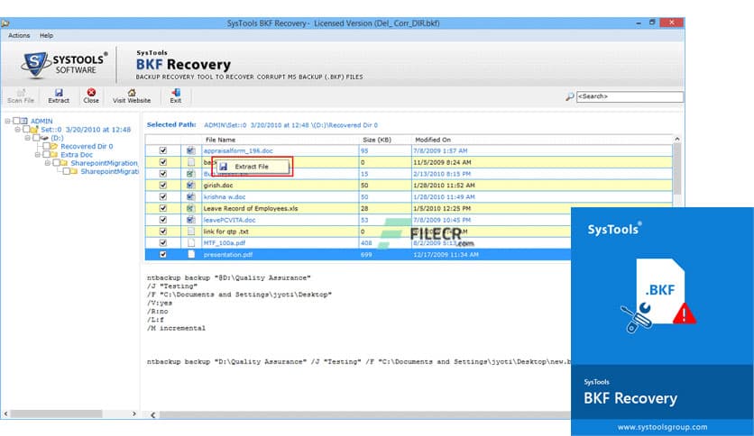Uncheck leavePCVITA.doc checkbox
Image resolution: width=754 pixels, height=436 pixels.
[163, 220]
